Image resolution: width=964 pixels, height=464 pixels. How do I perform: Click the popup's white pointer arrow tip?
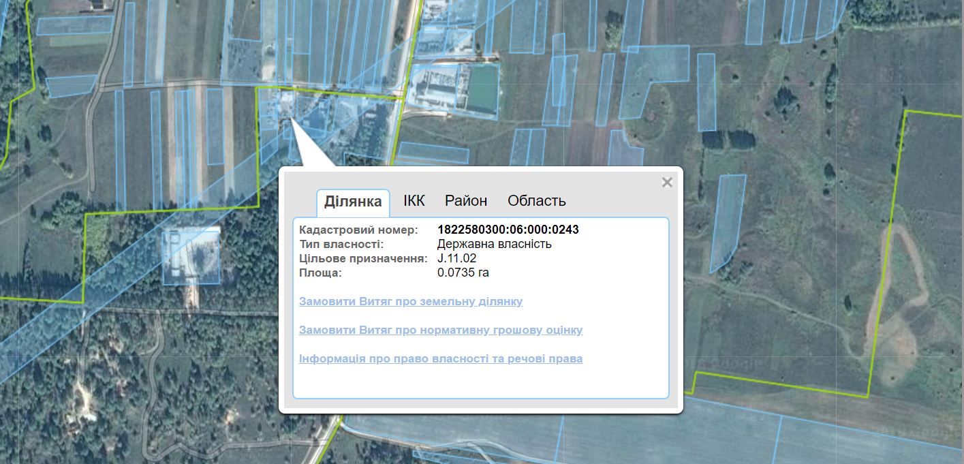[x=291, y=120]
